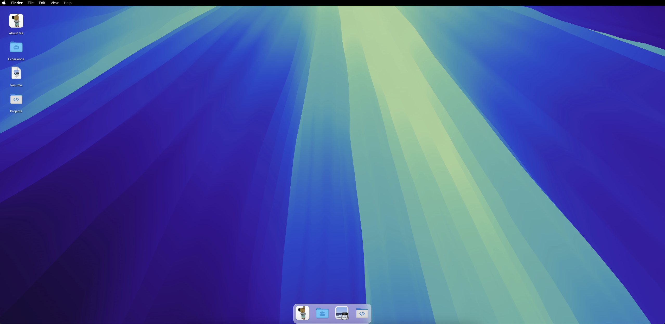Click the "About Me" text label

click(16, 33)
